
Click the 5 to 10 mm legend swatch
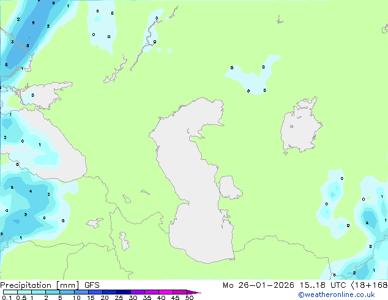pyautogui.click(x=67, y=292)
